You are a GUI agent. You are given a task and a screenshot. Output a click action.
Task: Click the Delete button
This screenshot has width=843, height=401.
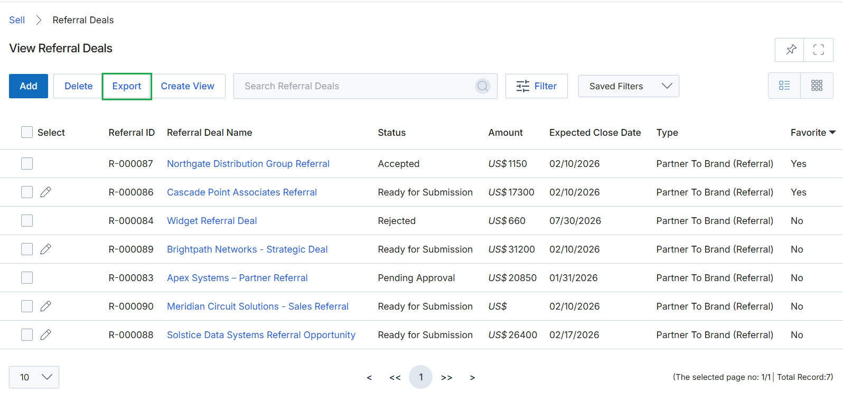(78, 86)
